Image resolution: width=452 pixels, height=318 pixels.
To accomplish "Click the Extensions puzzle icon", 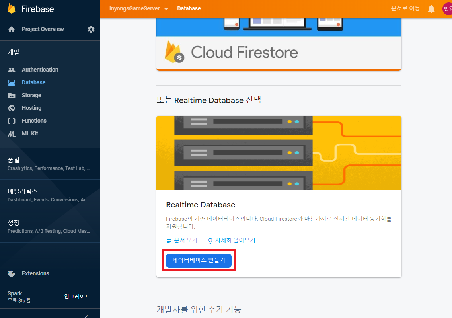I will point(12,273).
